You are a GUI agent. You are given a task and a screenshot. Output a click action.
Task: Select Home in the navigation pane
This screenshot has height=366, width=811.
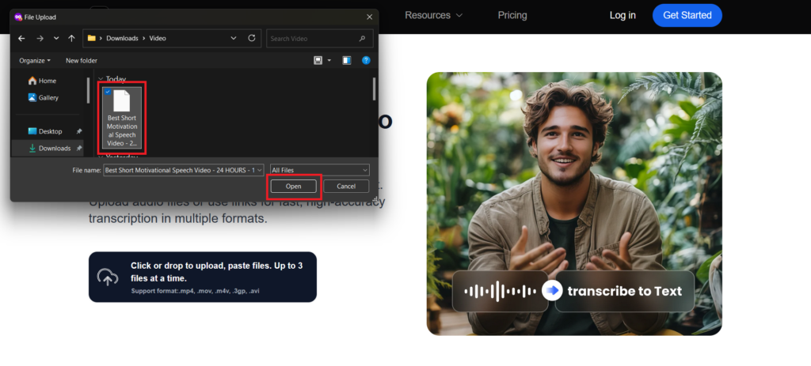coord(47,81)
